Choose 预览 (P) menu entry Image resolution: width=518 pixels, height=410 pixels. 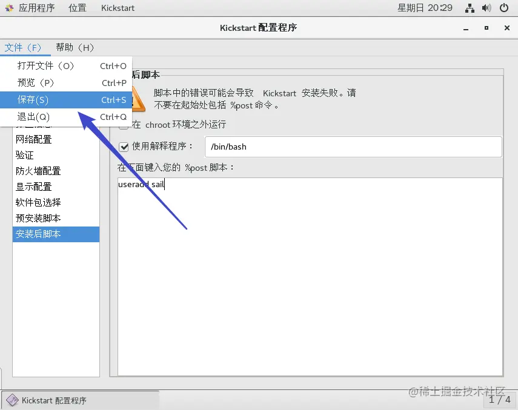[66, 83]
